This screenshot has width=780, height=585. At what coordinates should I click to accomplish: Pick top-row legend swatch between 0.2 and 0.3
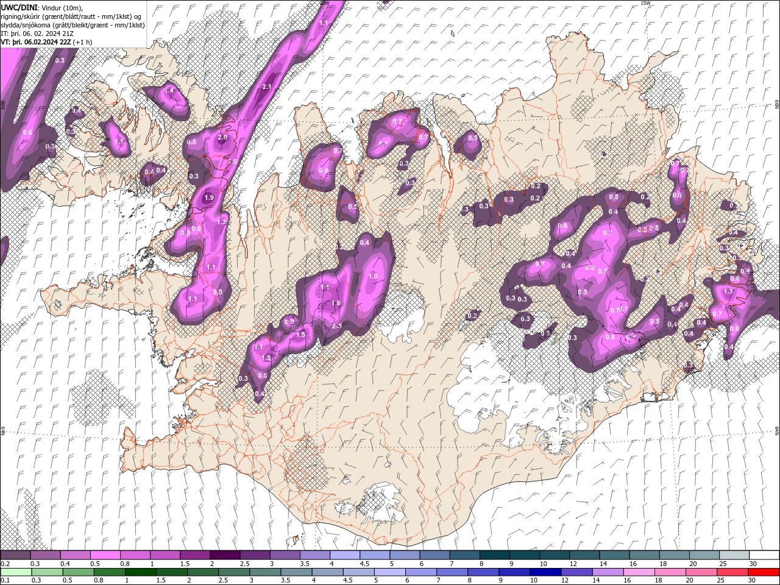point(16,555)
